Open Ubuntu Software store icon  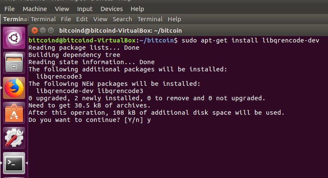pyautogui.click(x=14, y=113)
